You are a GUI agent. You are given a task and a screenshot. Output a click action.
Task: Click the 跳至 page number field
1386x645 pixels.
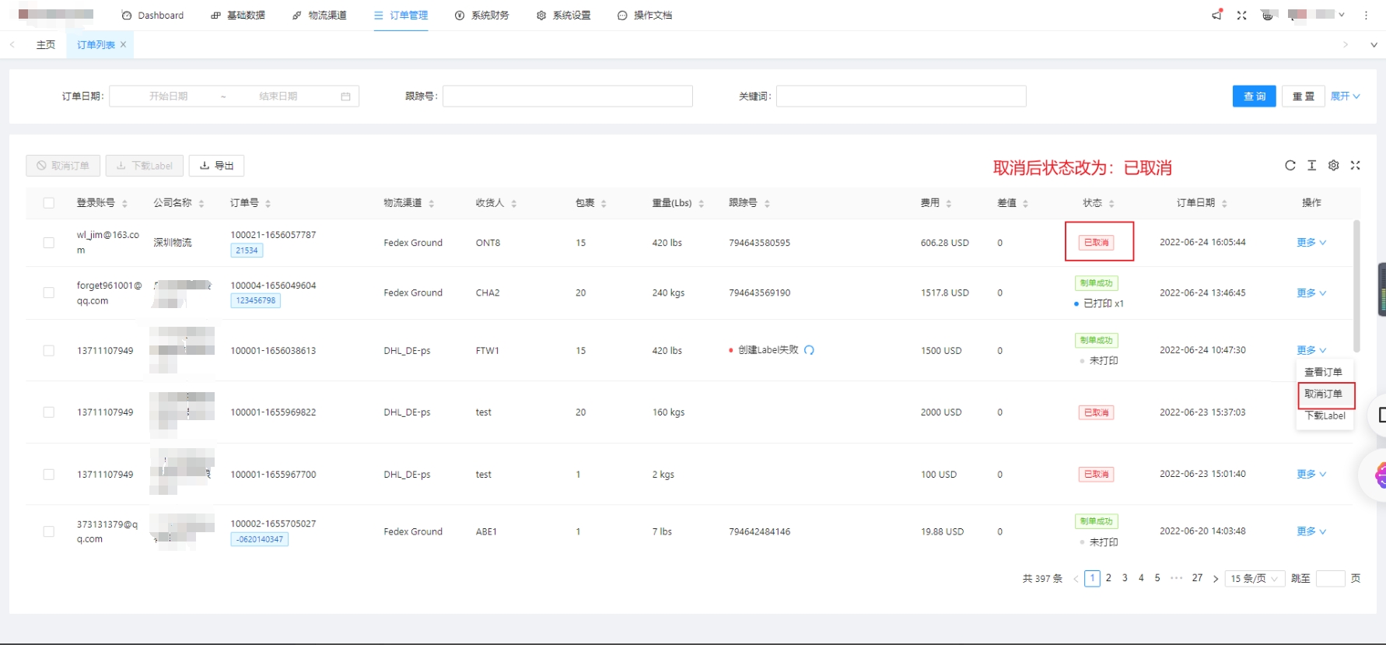coord(1330,579)
